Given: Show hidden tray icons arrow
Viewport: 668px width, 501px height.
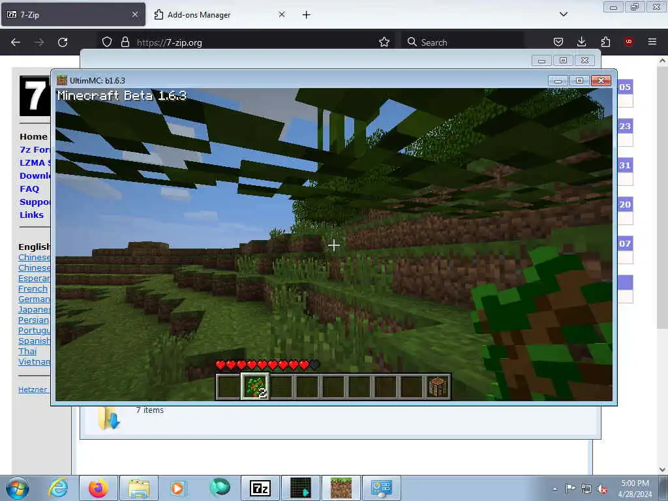Looking at the screenshot, I should pyautogui.click(x=554, y=489).
